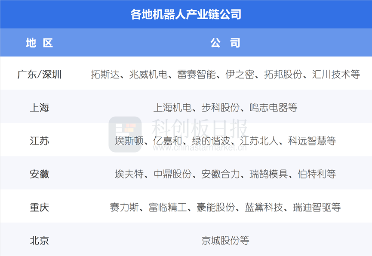The width and height of the screenshot is (372, 256).
Task: Select the 广东/深圳 region cell
Action: point(39,74)
